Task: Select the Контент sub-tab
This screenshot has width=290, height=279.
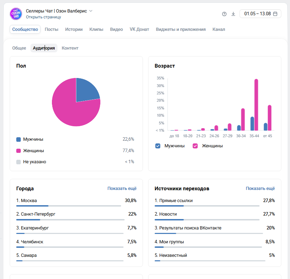Action: [x=70, y=48]
